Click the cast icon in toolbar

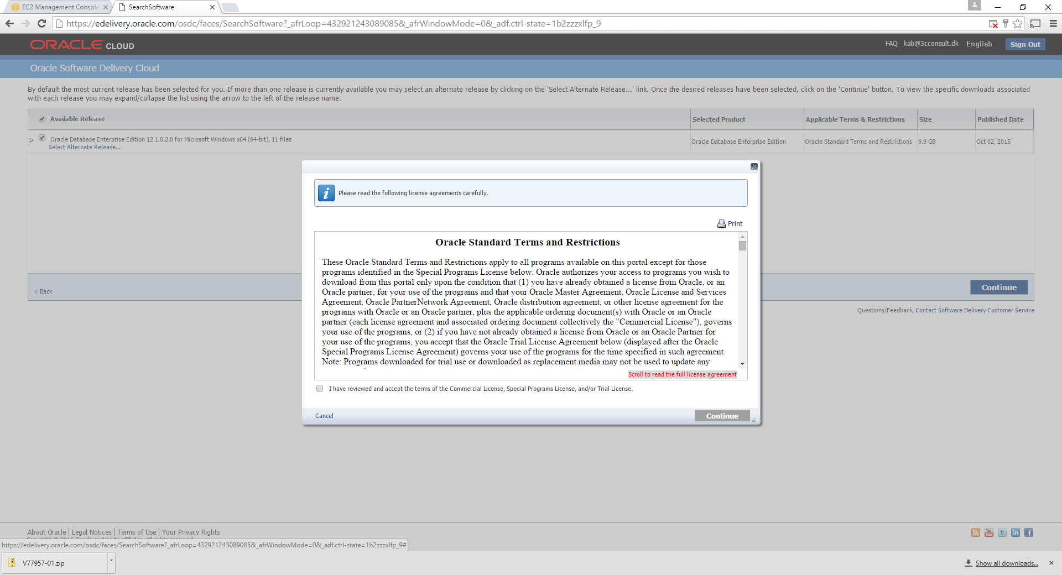[x=1035, y=24]
